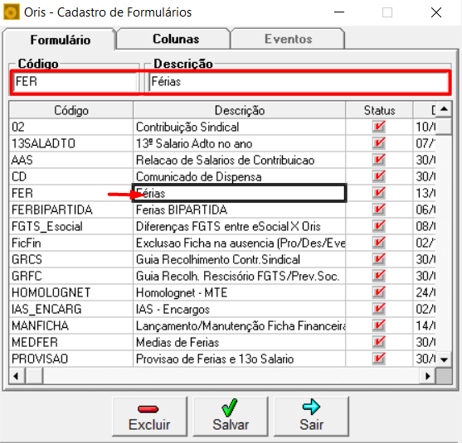
Task: Select description '13º Salario Adto no ano'
Action: coord(239,143)
